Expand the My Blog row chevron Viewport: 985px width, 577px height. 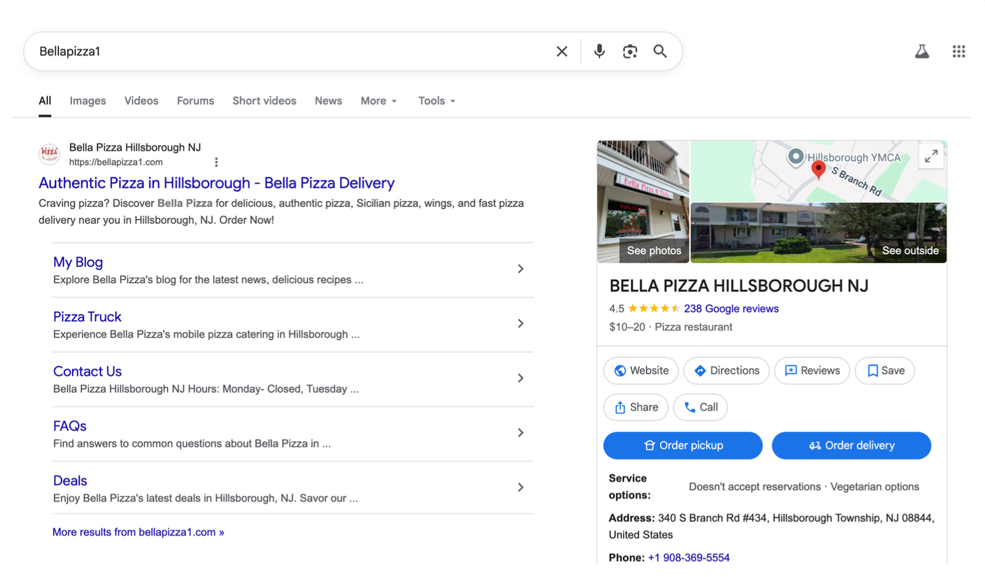[521, 269]
